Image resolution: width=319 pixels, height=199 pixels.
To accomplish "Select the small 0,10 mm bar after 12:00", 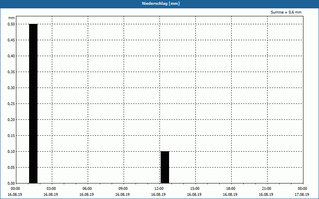I will 165,167.
